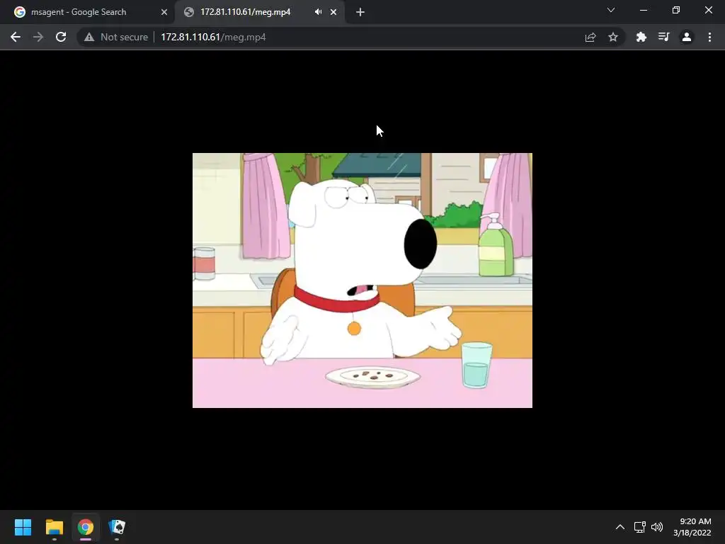Click the playing video frame
This screenshot has width=725, height=544.
point(362,280)
